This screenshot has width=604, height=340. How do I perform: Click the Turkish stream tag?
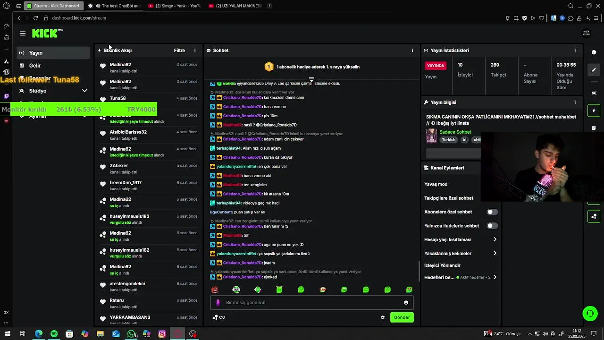(x=449, y=140)
